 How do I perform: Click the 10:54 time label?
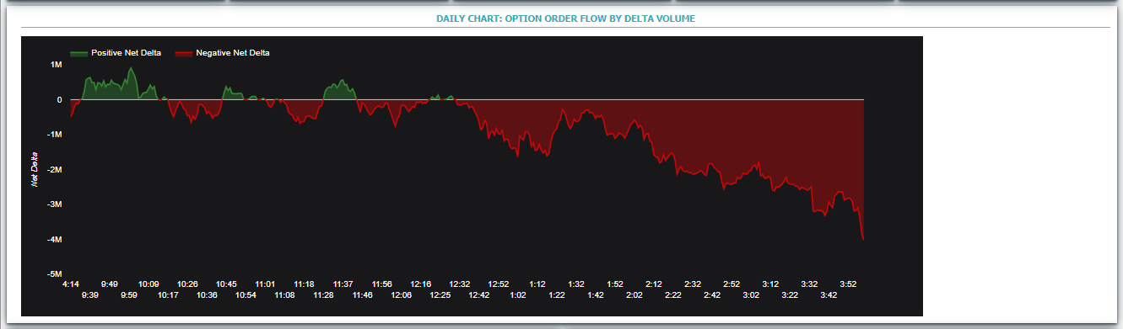[x=246, y=295]
